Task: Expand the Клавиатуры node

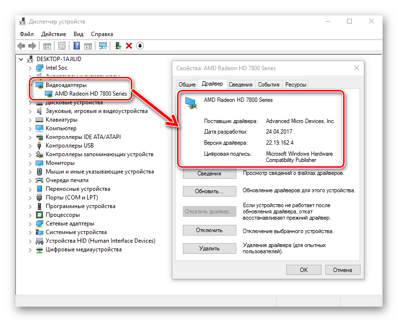Action: [30, 120]
